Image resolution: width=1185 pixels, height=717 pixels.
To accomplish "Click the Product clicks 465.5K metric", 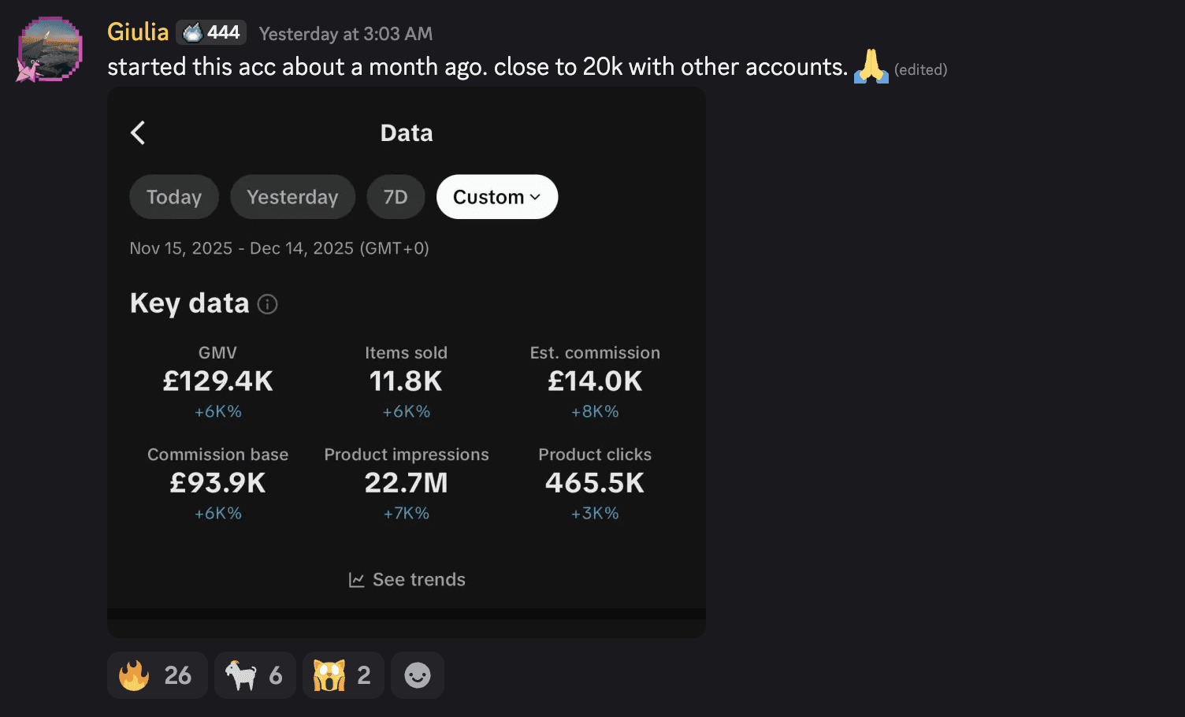I will tap(595, 483).
